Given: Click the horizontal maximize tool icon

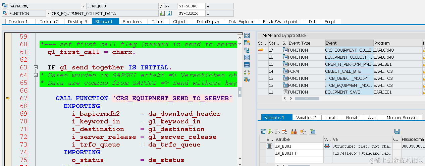Looking at the screenshot, I should 247,65.
